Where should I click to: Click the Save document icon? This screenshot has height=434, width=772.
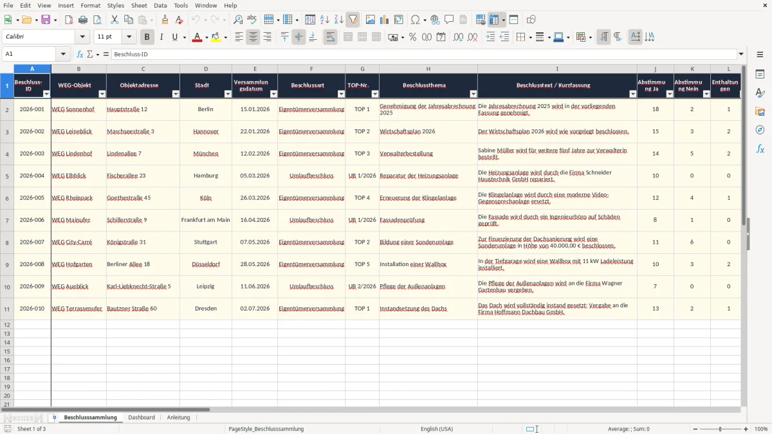coord(46,20)
